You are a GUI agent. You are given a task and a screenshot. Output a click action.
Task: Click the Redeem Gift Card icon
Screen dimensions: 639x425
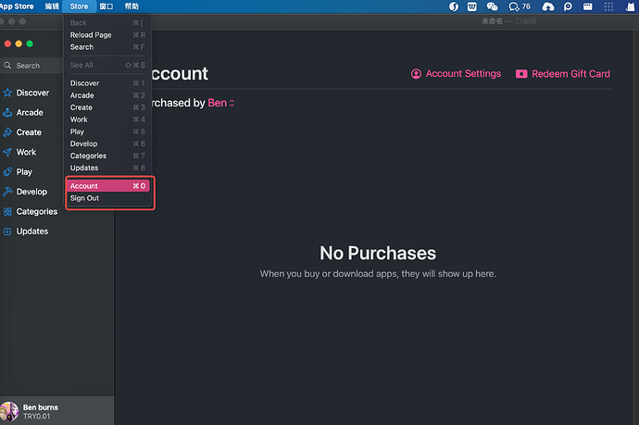(x=521, y=74)
